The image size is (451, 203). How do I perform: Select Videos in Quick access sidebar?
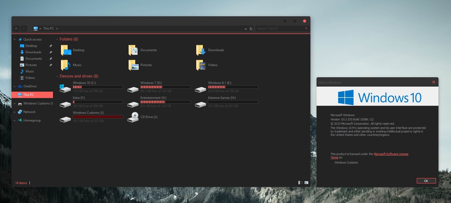tap(30, 78)
